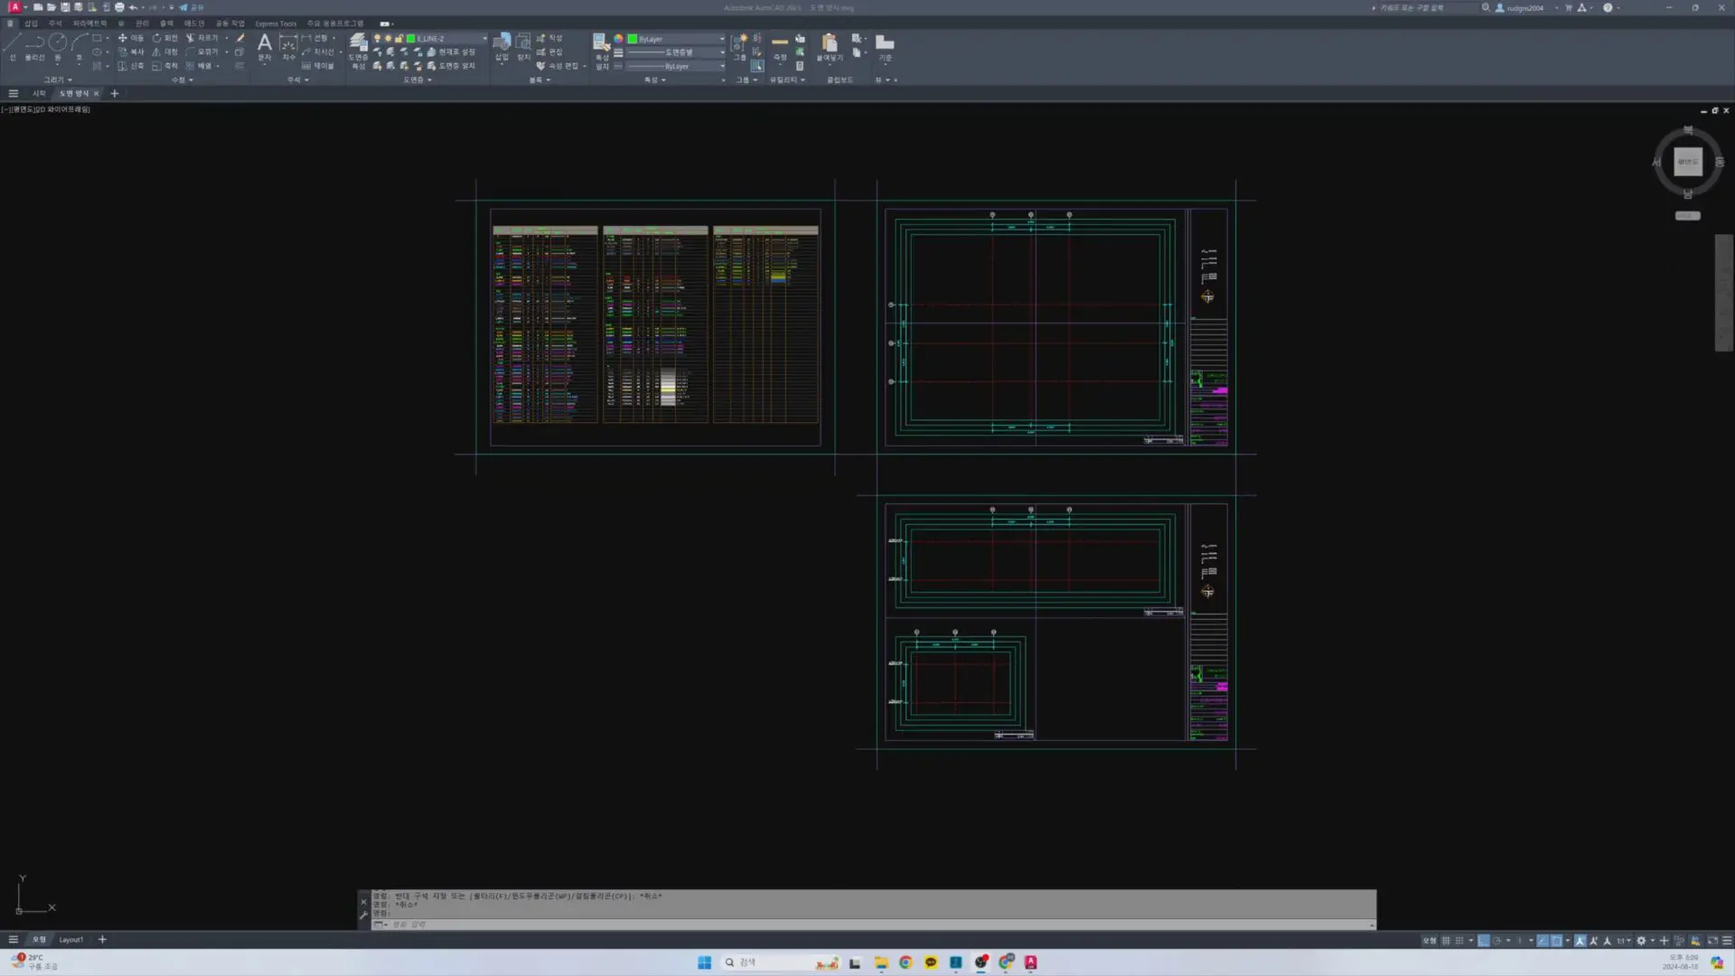
Task: Select the Polyline (폴리선) tool
Action: pyautogui.click(x=34, y=43)
